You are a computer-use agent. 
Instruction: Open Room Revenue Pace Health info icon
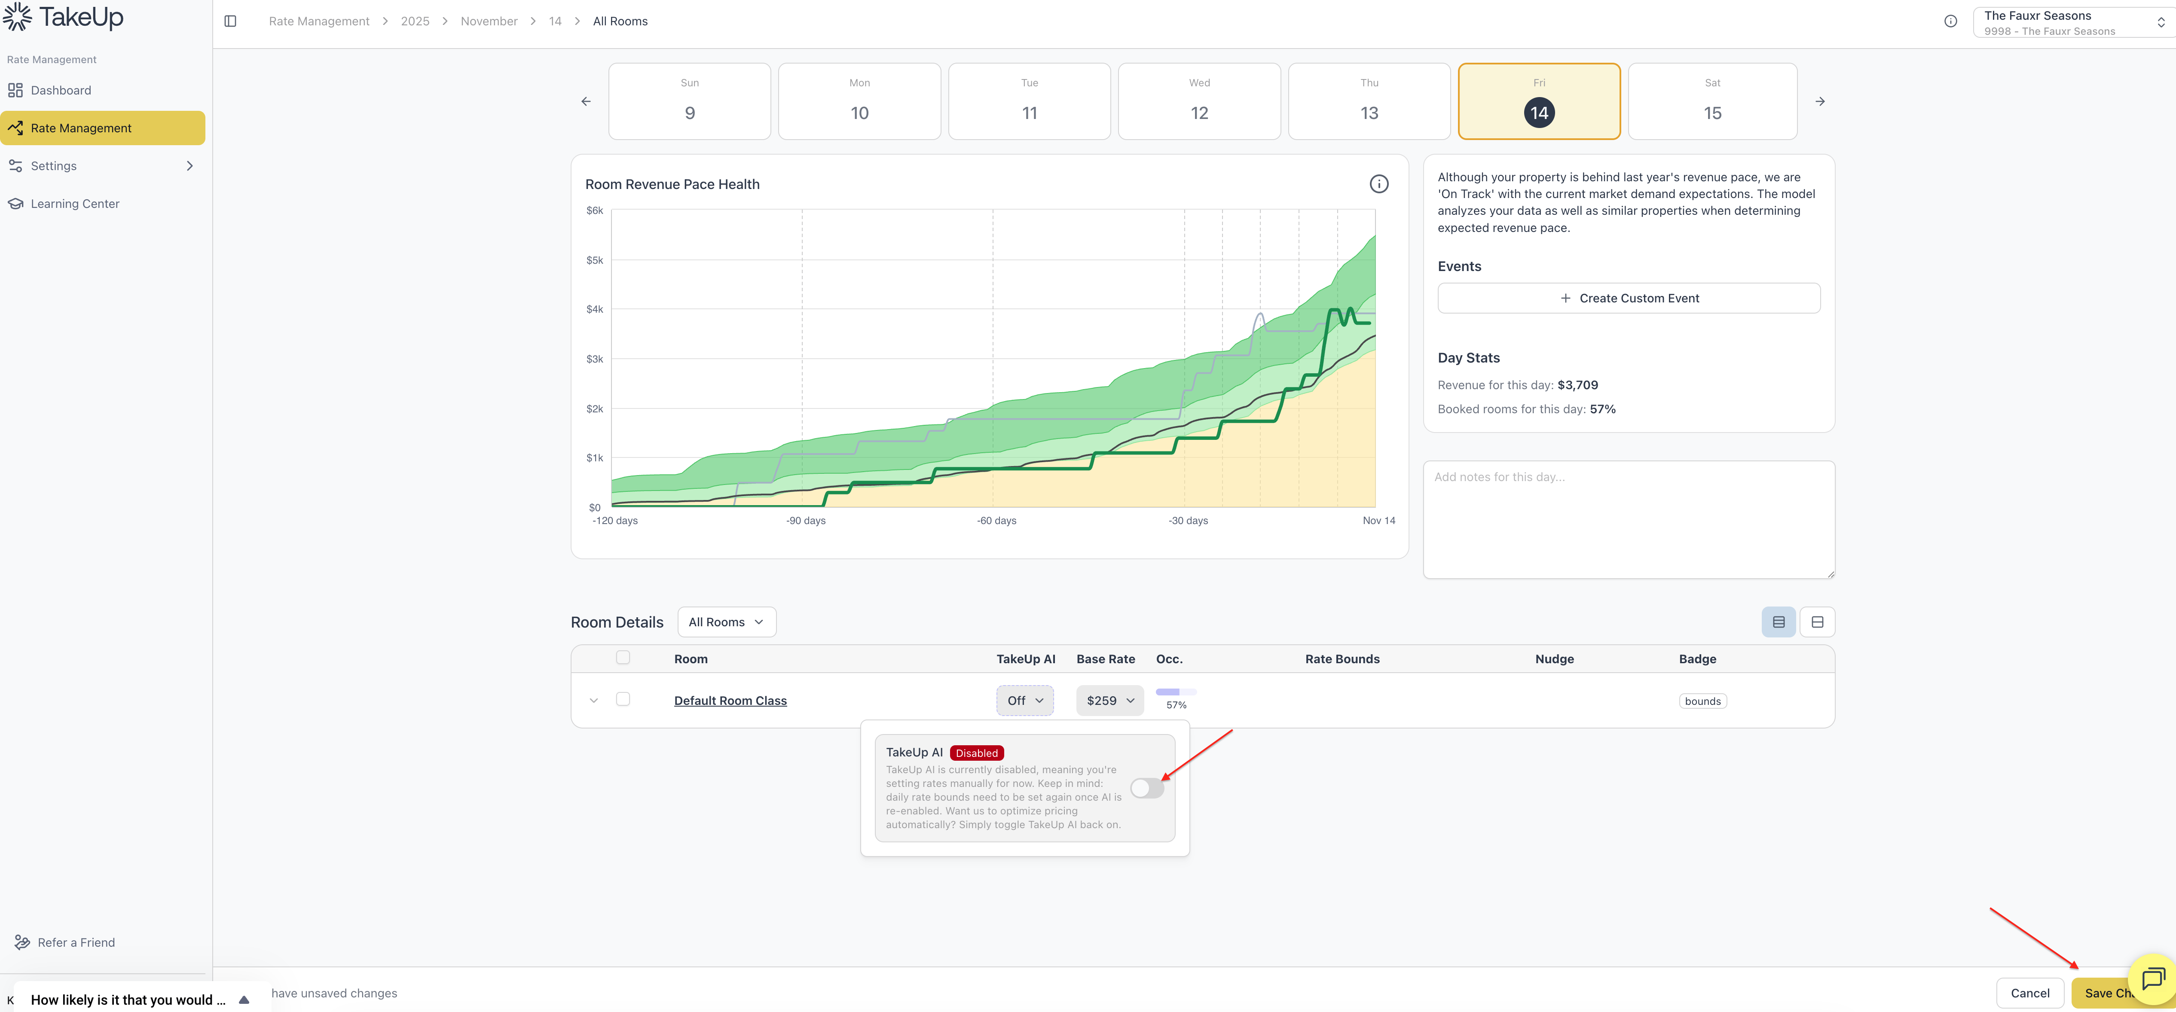pyautogui.click(x=1378, y=184)
